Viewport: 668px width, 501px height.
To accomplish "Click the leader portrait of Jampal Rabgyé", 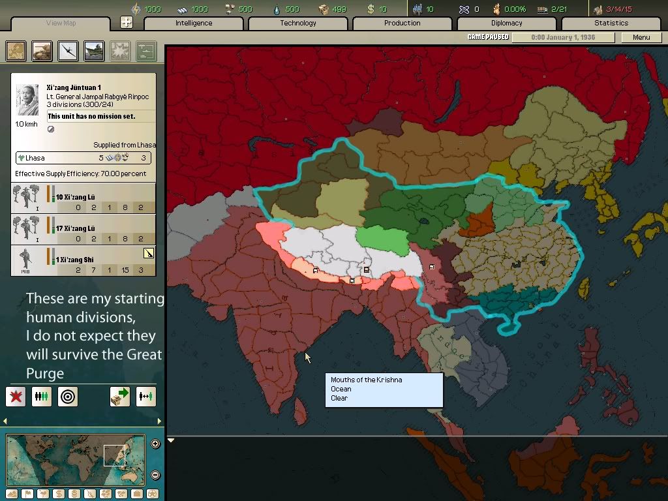I will pyautogui.click(x=27, y=100).
